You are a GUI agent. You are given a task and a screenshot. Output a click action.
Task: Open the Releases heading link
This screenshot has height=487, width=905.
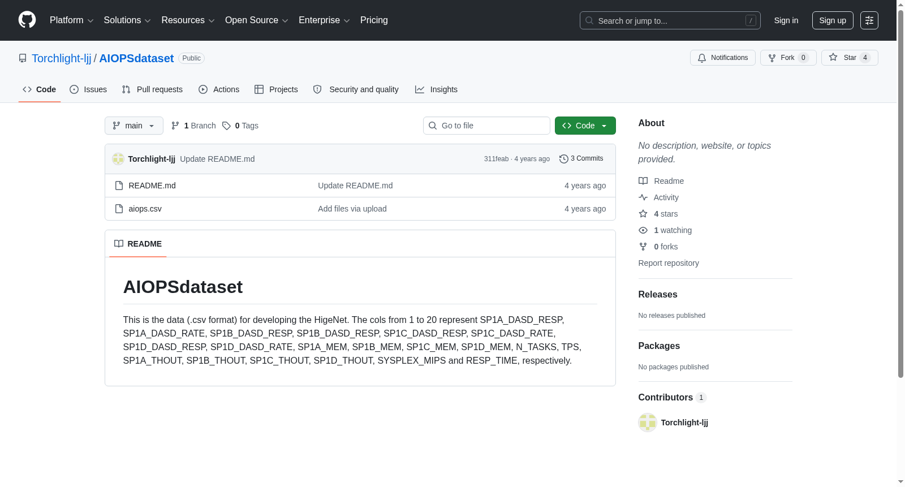tap(658, 294)
